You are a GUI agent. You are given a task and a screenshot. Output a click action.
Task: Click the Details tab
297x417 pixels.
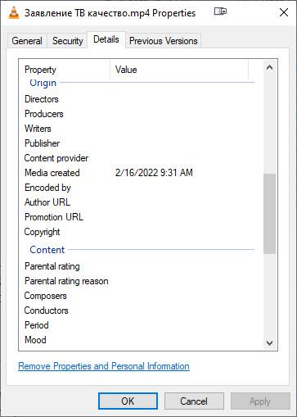click(106, 39)
